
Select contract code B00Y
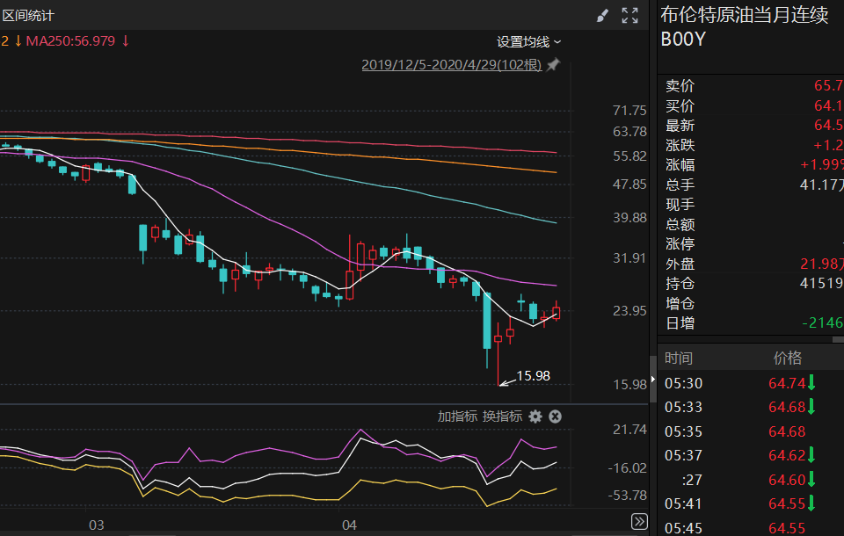682,40
